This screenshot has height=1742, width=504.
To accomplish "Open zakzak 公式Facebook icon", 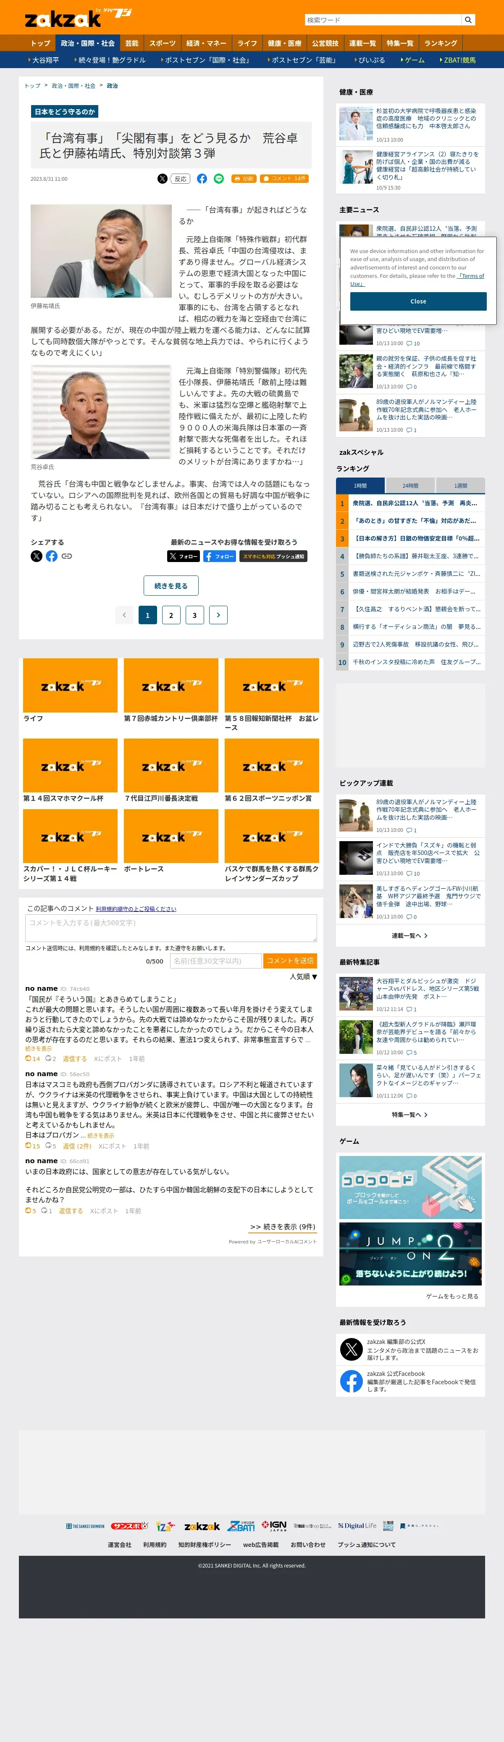I will coord(351,1382).
